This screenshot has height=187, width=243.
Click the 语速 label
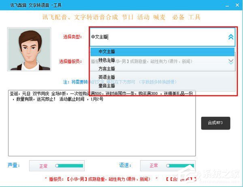[x=125, y=165]
